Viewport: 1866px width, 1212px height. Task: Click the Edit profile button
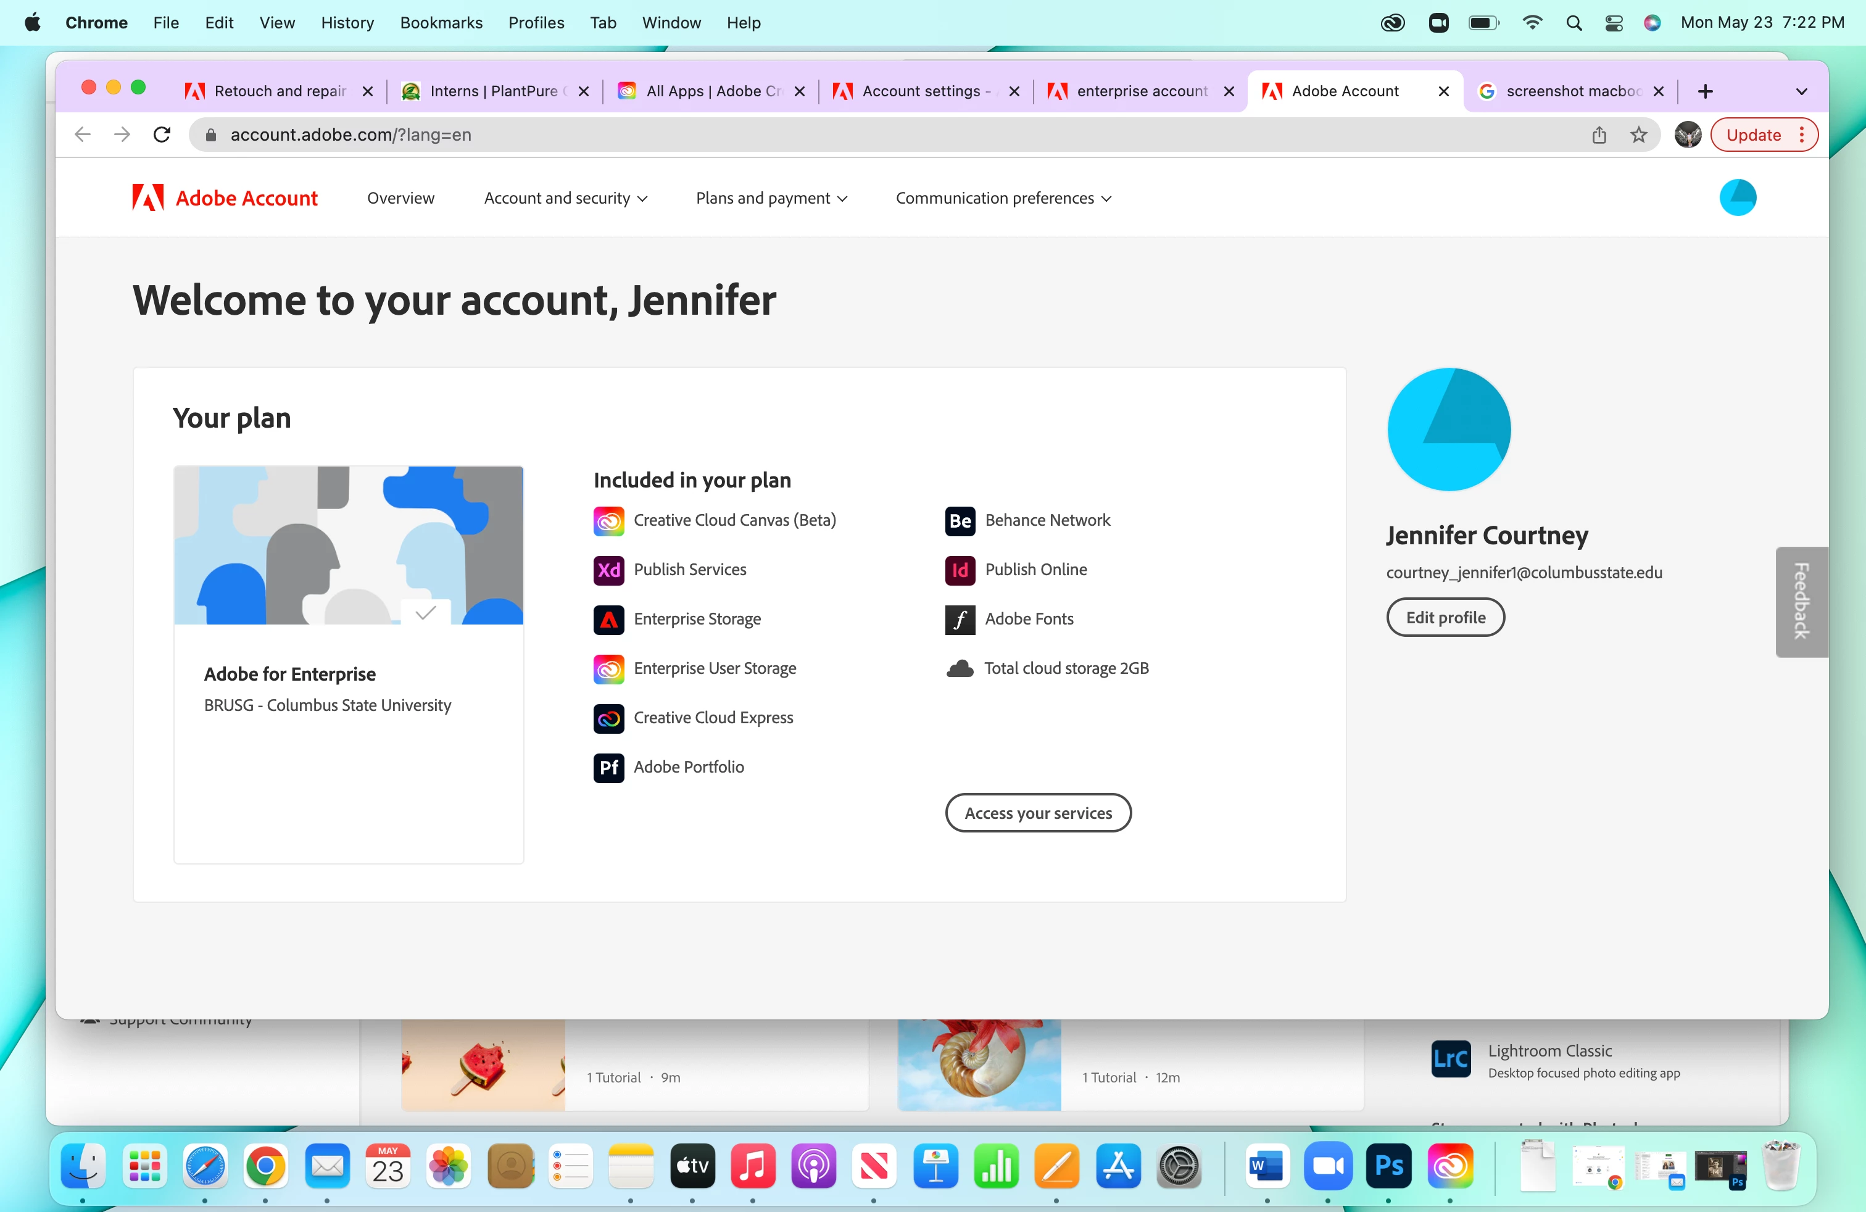pyautogui.click(x=1445, y=618)
